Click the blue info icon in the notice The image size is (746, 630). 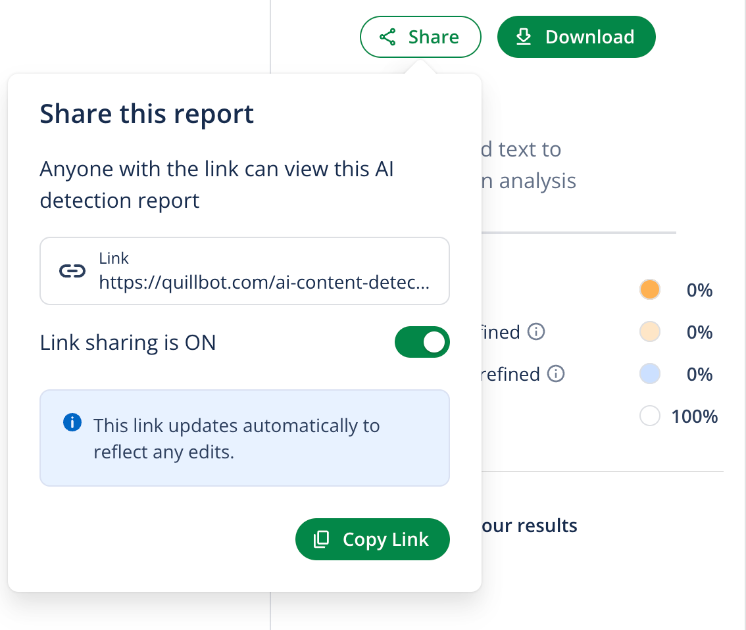click(x=72, y=422)
